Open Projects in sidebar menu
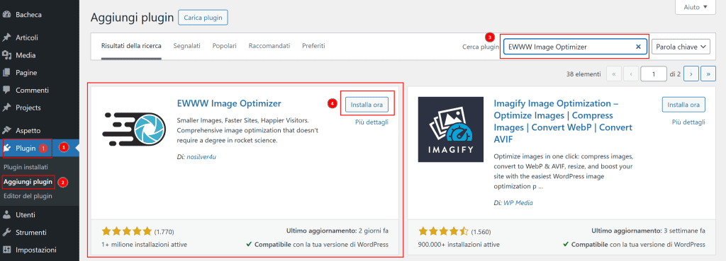726x261 pixels. pos(28,108)
